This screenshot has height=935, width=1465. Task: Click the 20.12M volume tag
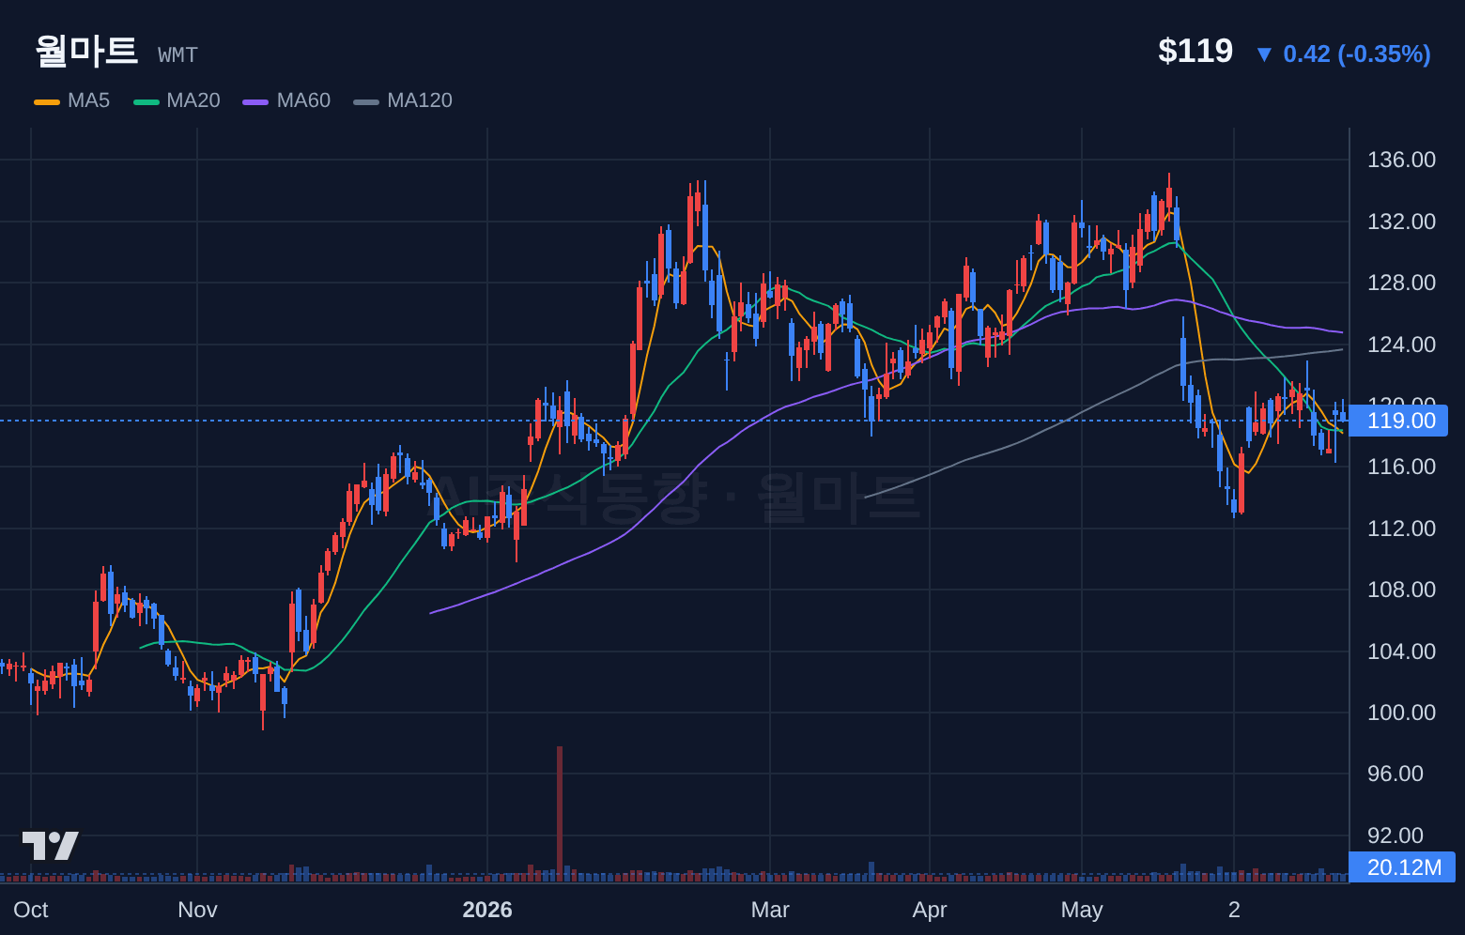coord(1402,867)
